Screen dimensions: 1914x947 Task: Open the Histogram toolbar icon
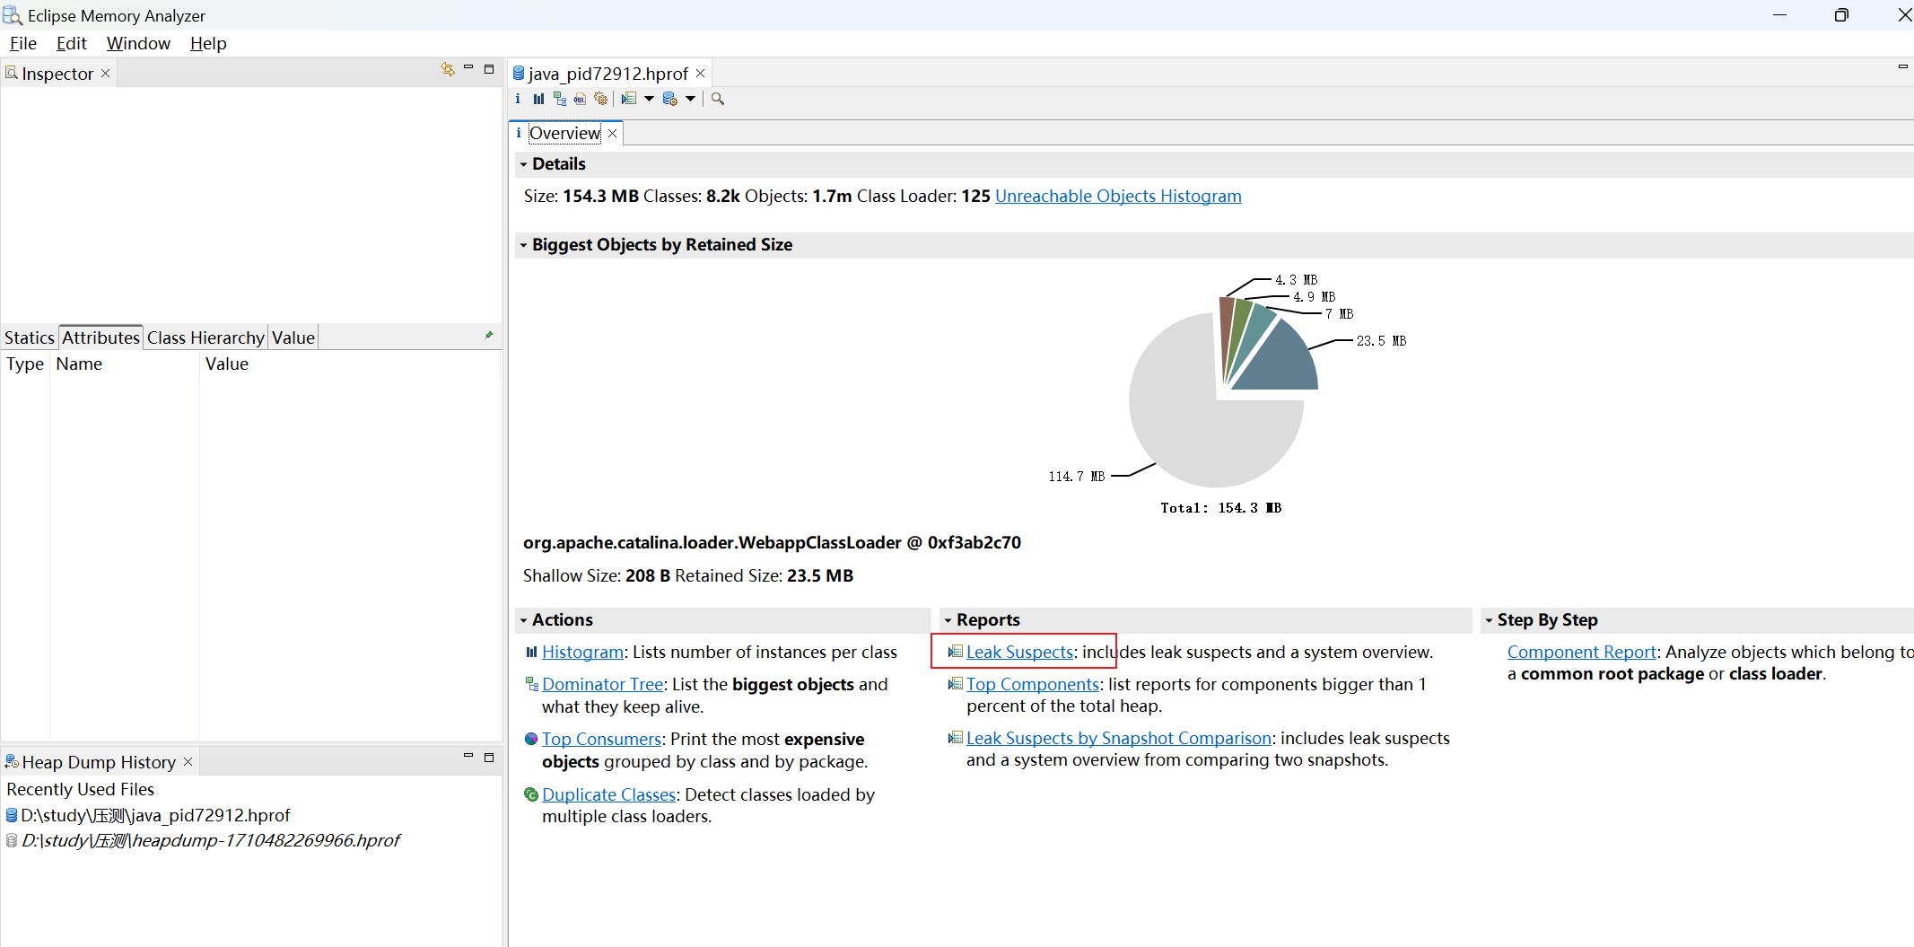[538, 99]
